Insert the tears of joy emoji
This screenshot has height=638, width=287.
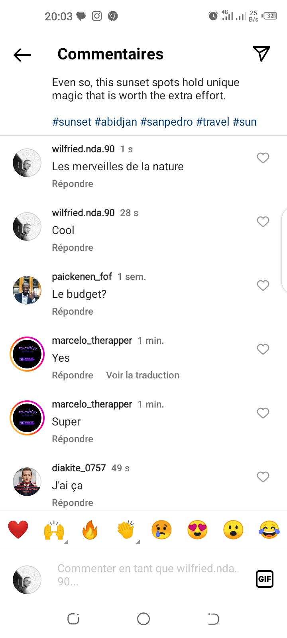269,530
